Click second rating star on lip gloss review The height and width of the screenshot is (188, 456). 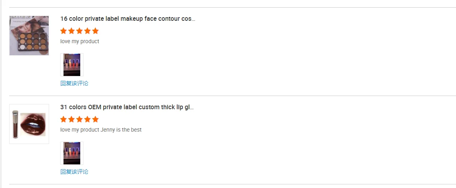pos(71,120)
